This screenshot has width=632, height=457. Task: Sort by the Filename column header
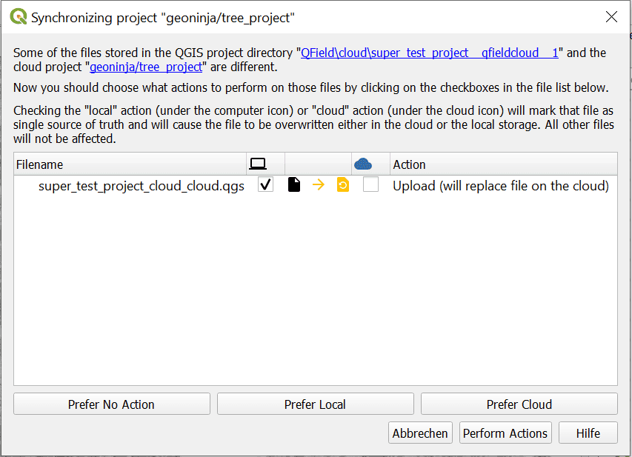(130, 164)
